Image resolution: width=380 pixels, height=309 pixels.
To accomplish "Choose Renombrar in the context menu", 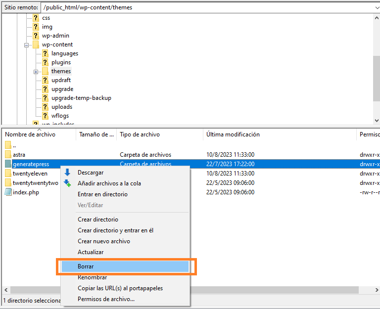I will pyautogui.click(x=93, y=277).
